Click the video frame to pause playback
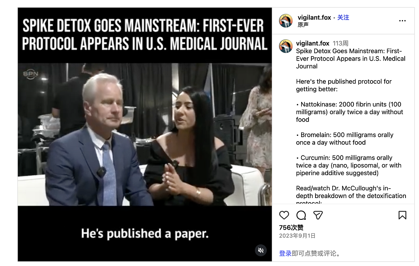Screen dimensions: 419x266 [x=145, y=135]
